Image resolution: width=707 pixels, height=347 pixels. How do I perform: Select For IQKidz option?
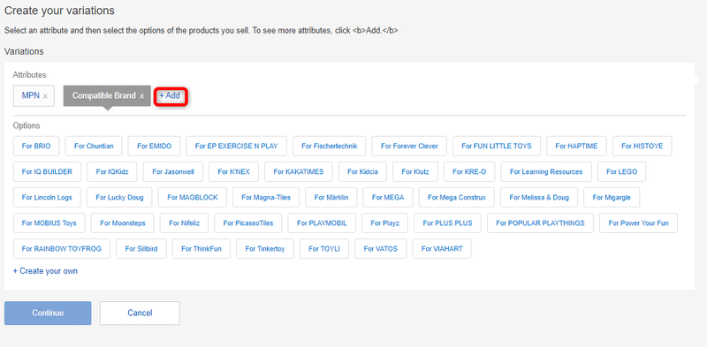[112, 171]
